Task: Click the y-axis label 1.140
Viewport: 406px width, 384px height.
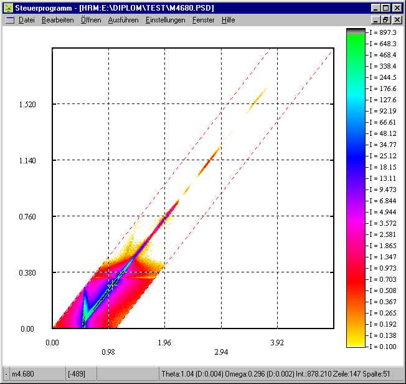Action: 27,161
